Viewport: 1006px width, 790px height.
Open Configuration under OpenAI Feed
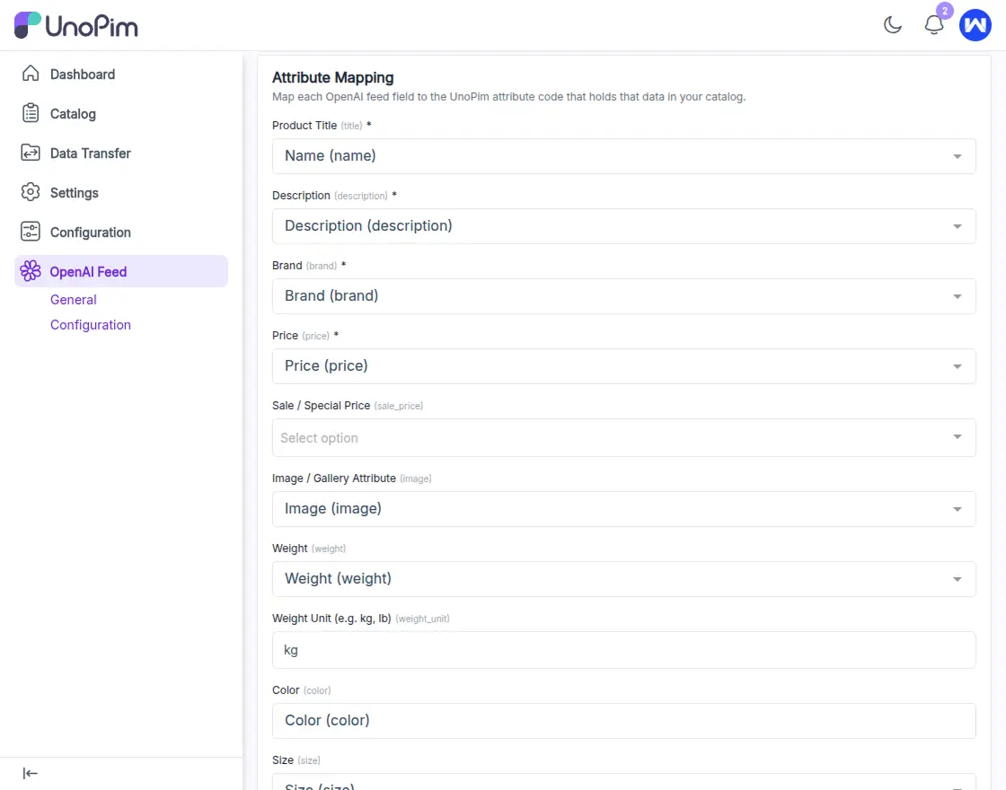point(90,324)
